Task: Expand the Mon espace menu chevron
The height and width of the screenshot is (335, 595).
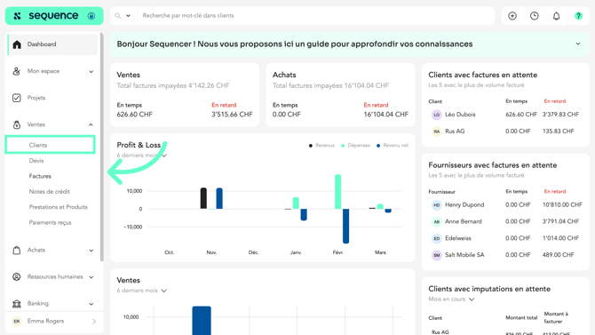Action: (x=91, y=71)
